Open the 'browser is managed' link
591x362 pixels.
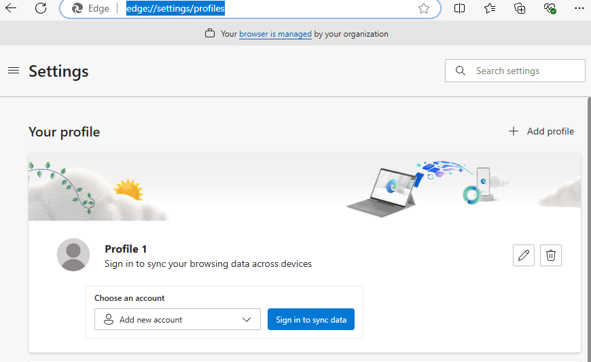[275, 34]
